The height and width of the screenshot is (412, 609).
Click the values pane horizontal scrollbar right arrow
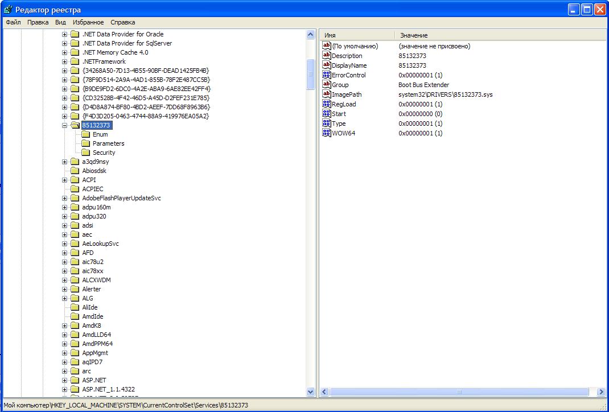(x=600, y=392)
